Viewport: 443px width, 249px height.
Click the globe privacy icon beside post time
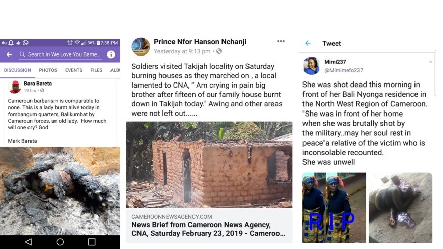(x=219, y=51)
